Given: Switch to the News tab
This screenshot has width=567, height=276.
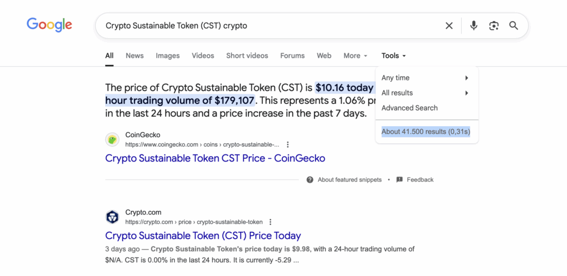Looking at the screenshot, I should point(135,56).
